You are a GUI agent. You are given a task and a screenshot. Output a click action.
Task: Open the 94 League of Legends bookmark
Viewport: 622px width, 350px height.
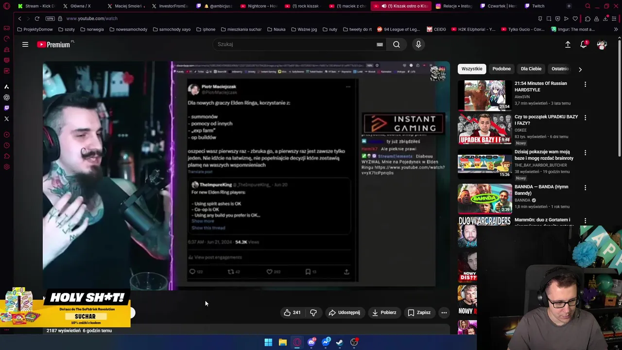pos(398,29)
